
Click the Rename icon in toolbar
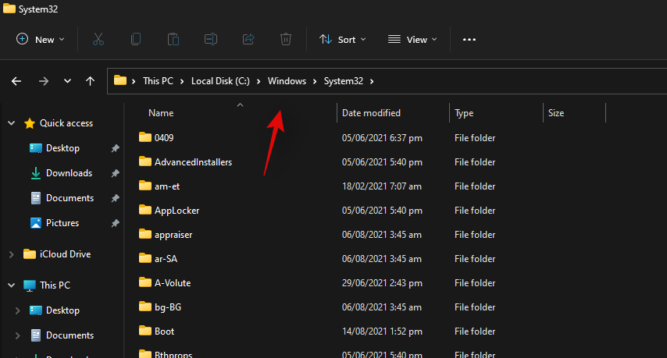click(x=211, y=39)
